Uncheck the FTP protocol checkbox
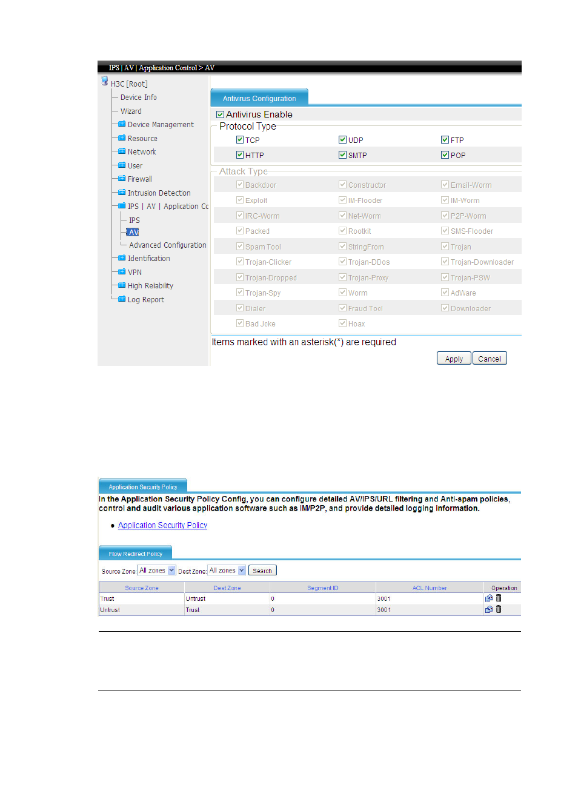Screen dimensions: 578x785 (445, 140)
